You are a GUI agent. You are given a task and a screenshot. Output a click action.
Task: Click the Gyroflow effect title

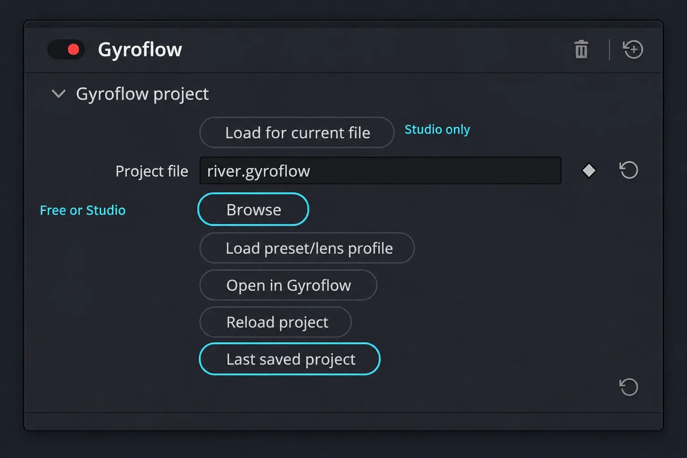point(140,49)
